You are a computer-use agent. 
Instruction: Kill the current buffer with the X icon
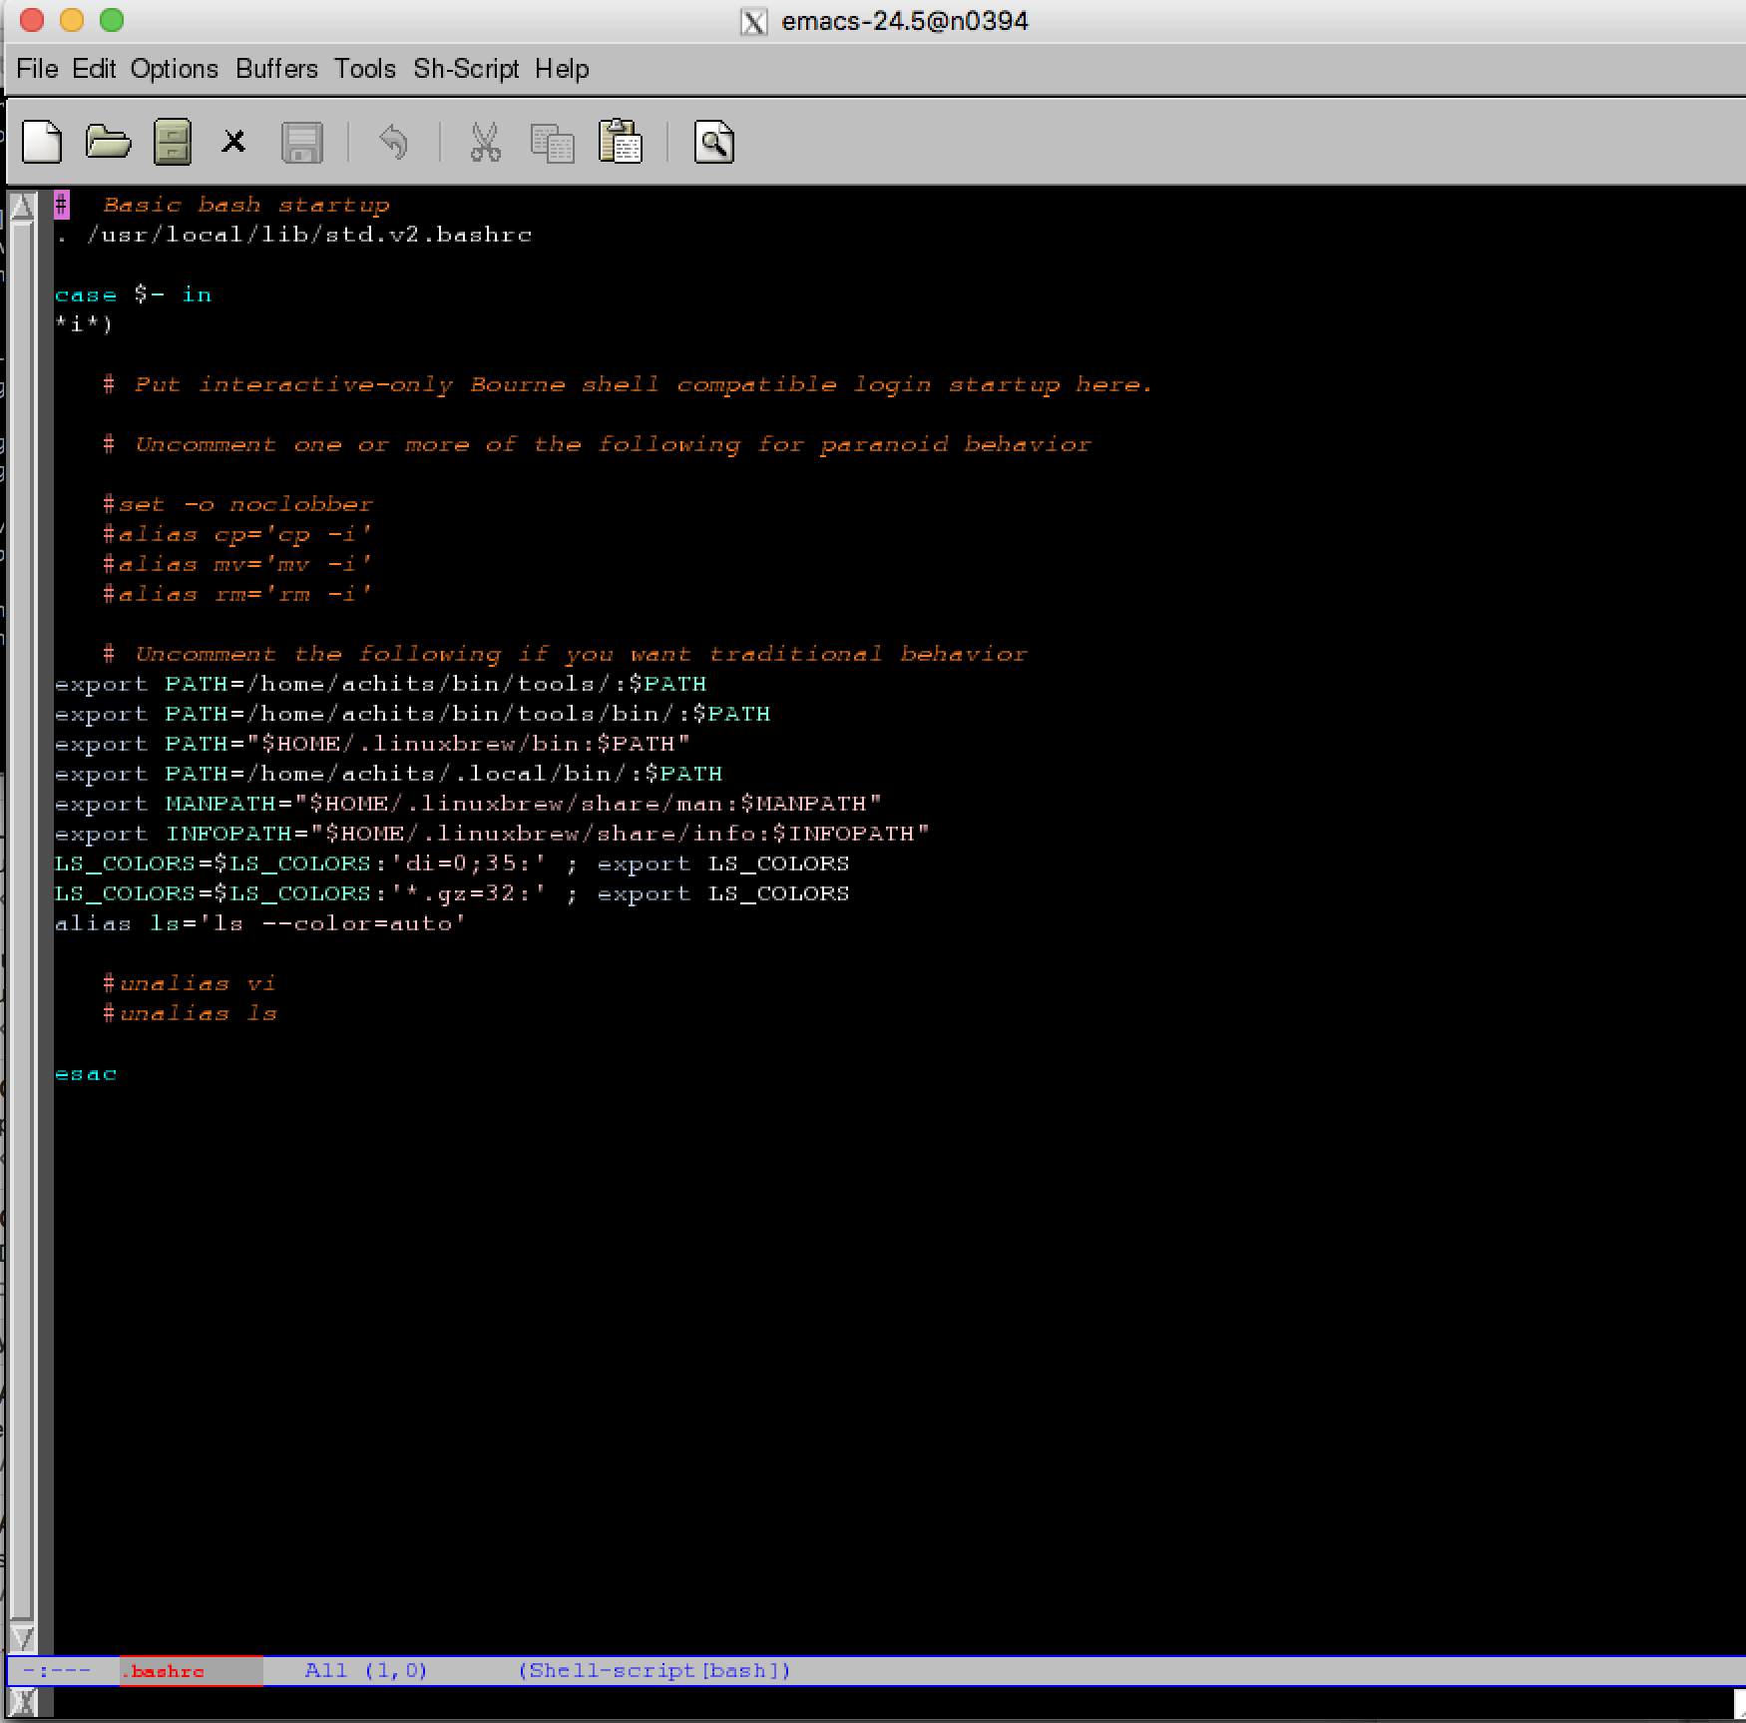click(x=233, y=142)
